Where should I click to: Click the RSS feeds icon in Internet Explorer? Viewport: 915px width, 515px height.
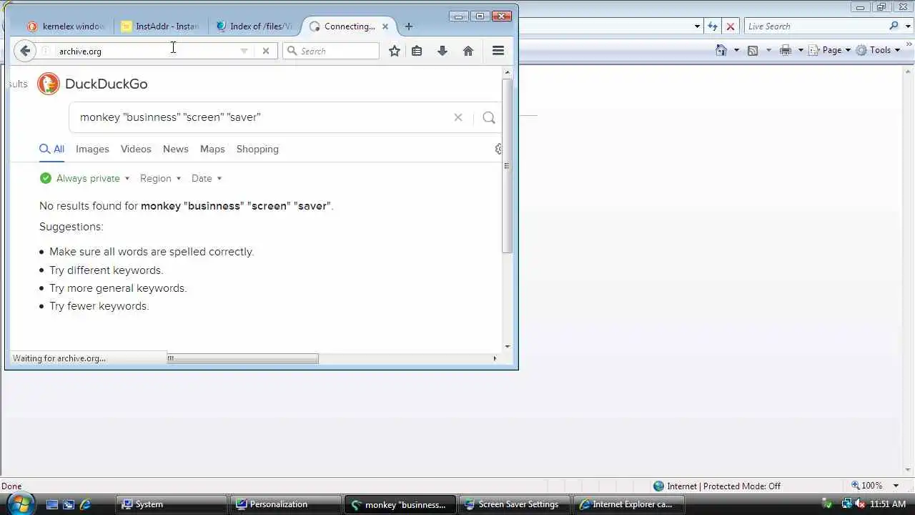click(753, 50)
